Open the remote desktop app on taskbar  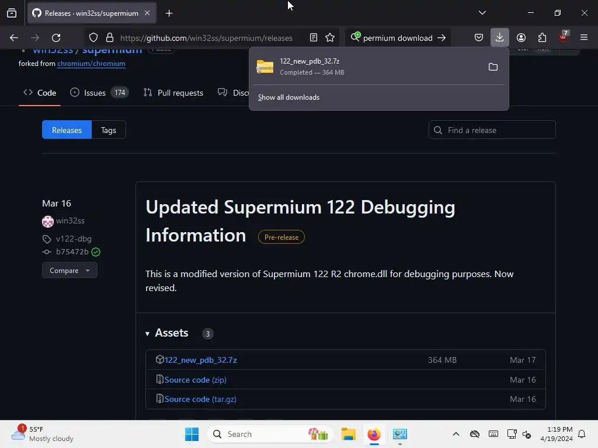pos(400,434)
